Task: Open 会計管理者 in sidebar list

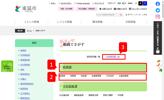Action: 25,65
